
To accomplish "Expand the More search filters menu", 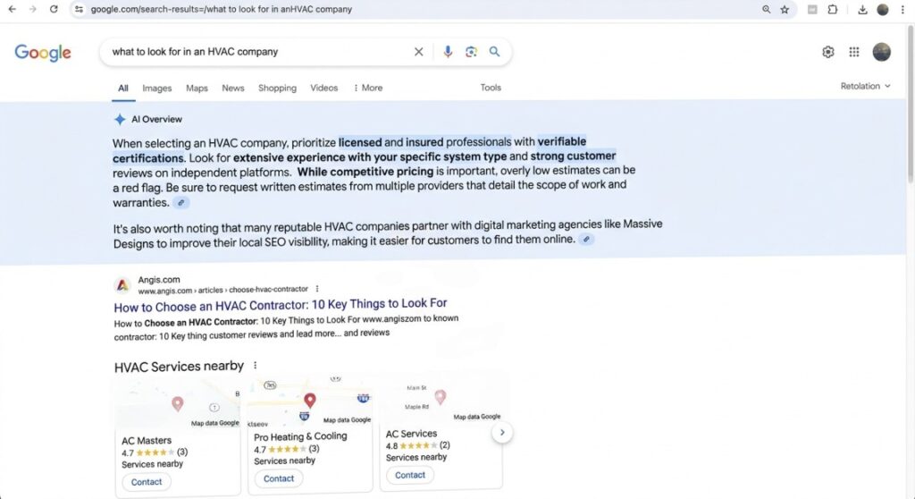I will tap(367, 88).
